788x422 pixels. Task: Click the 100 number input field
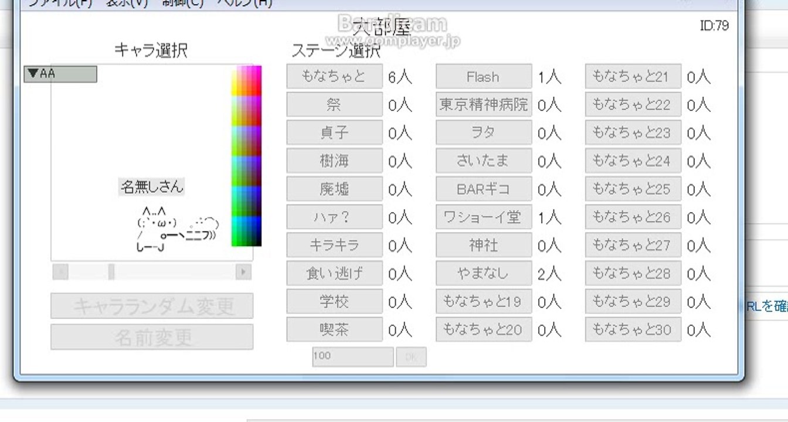pos(352,356)
